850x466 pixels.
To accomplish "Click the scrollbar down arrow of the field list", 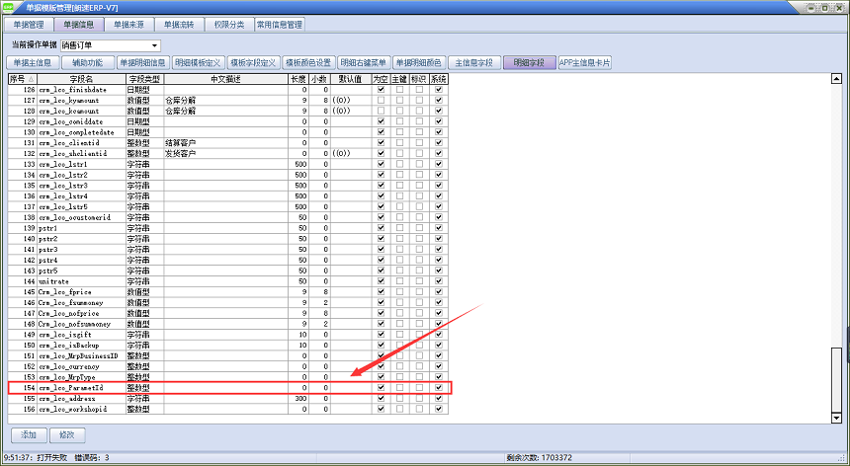I will (x=838, y=417).
